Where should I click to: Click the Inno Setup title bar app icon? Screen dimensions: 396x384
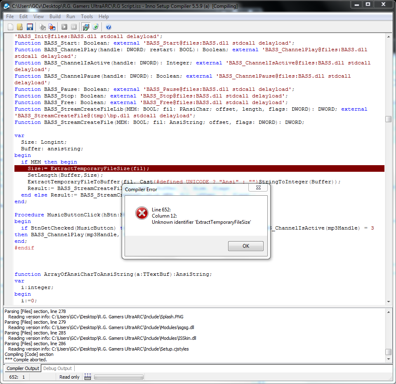7,6
